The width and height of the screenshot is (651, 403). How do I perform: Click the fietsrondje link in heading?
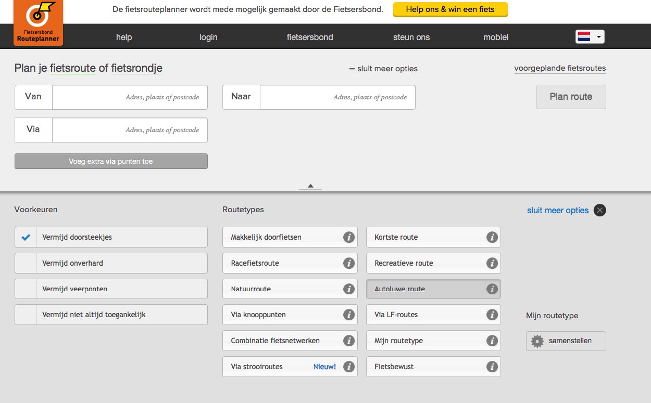coord(137,68)
